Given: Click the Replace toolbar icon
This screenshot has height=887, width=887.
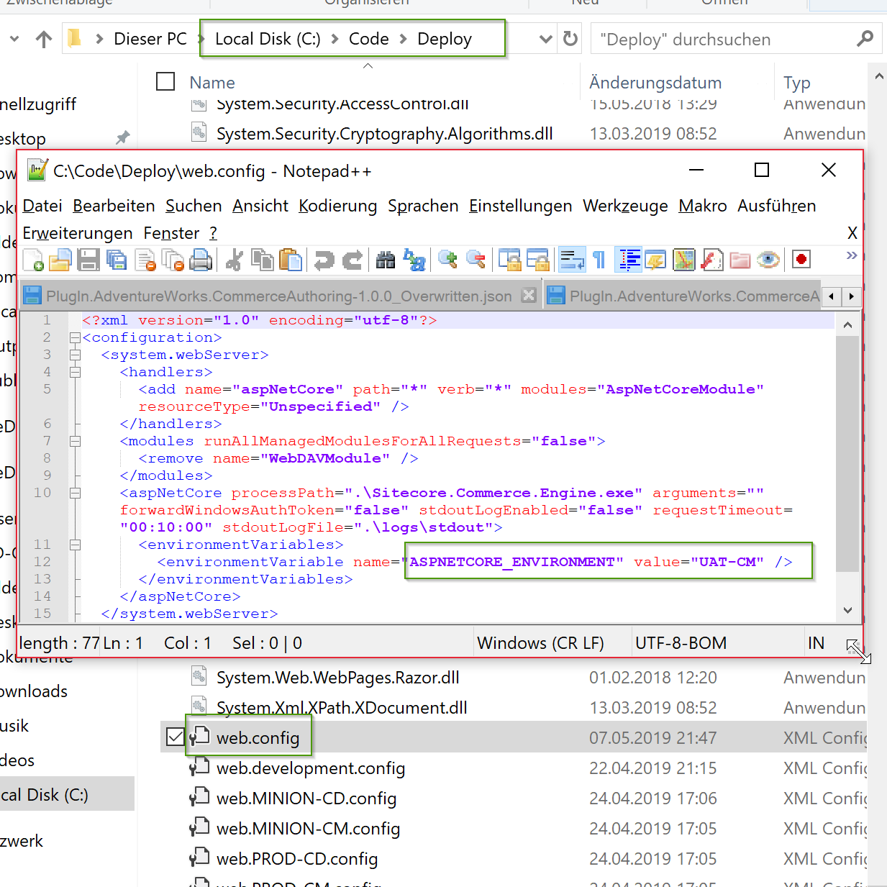Looking at the screenshot, I should click(414, 259).
